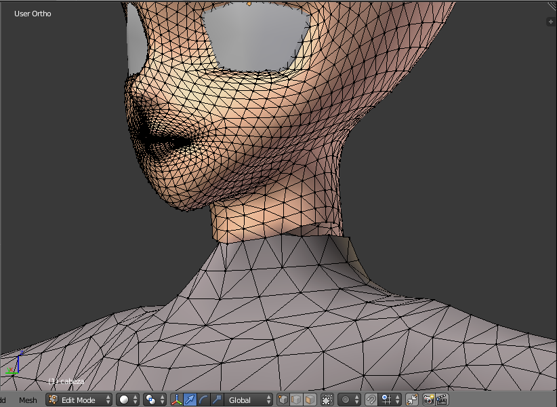Render OpenGL animation with clapperboard icon

coord(442,400)
